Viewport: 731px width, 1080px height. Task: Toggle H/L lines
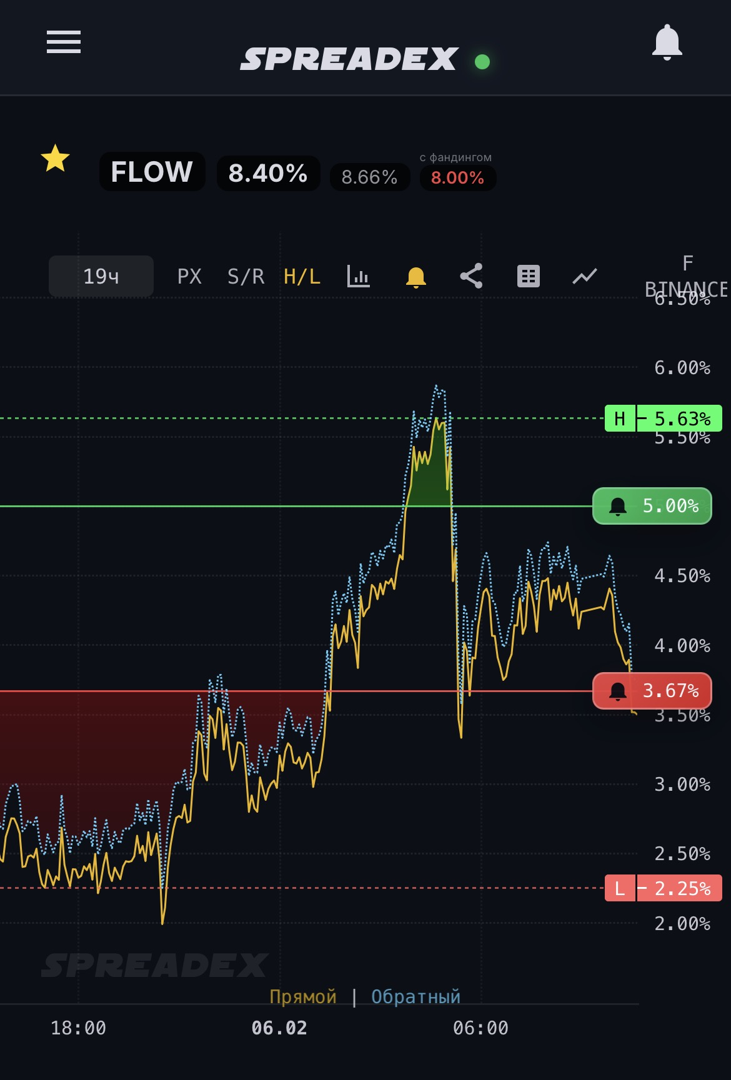coord(302,276)
